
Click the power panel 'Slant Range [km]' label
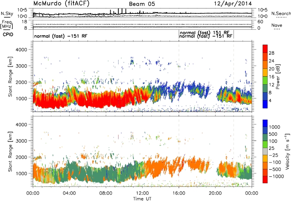pos(10,77)
